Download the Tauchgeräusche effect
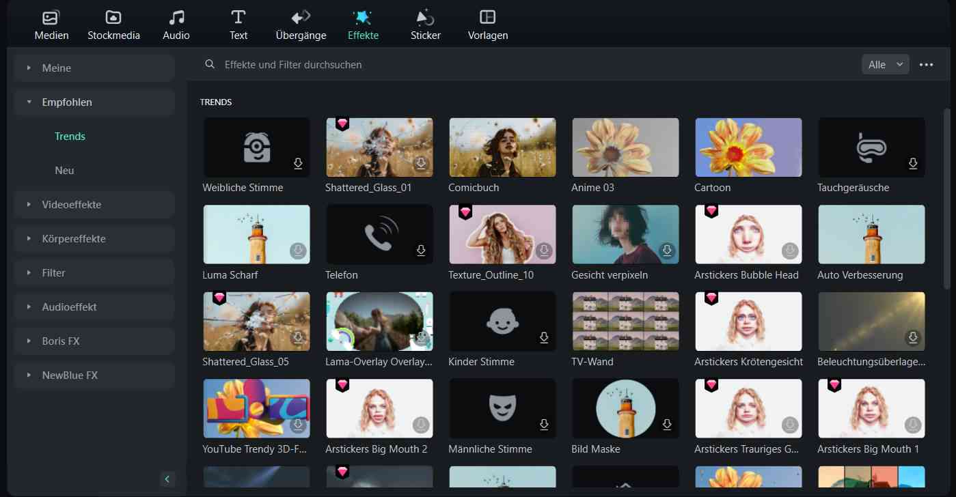This screenshot has width=956, height=497. pos(913,164)
